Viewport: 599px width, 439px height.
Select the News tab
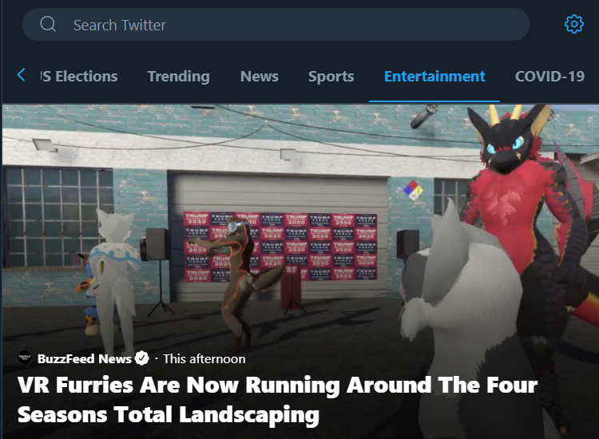click(260, 77)
